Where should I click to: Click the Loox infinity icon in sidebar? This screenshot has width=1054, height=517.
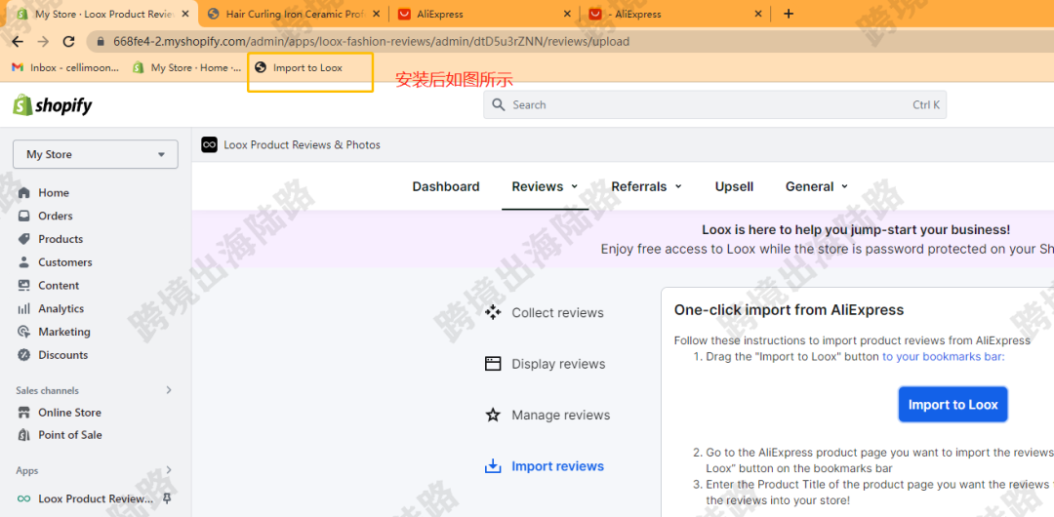click(x=24, y=498)
